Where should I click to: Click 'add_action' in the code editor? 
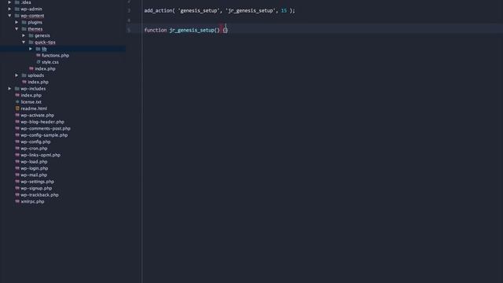pos(158,10)
